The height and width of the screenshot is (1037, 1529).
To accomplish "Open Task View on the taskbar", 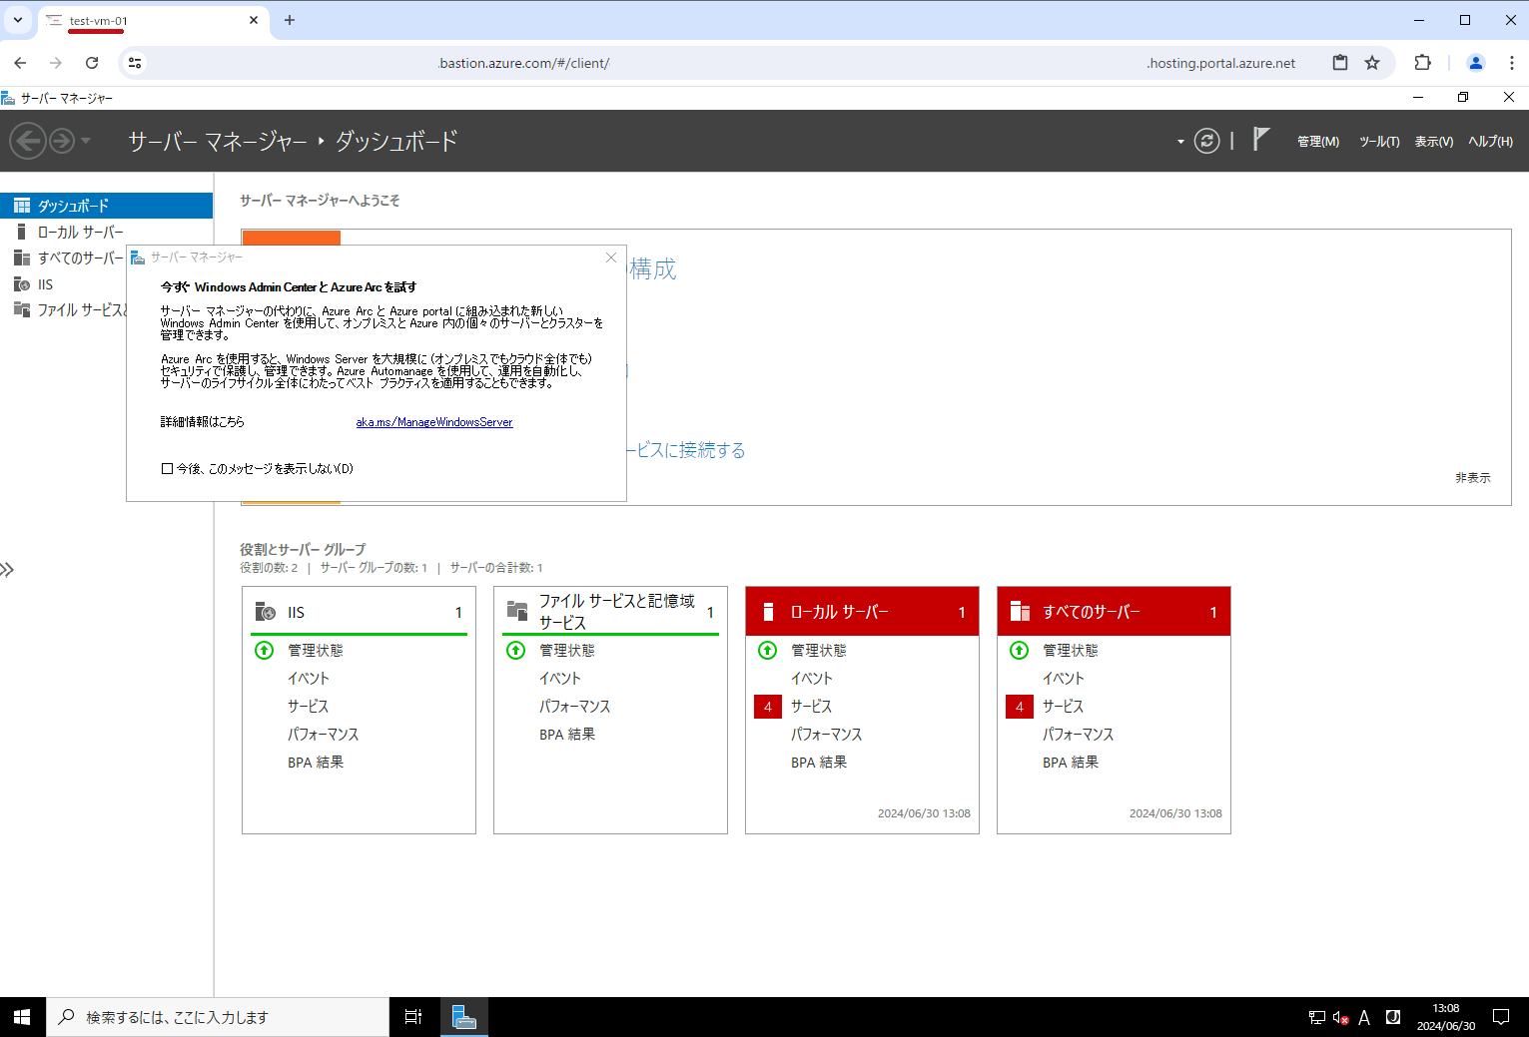I will (413, 1017).
